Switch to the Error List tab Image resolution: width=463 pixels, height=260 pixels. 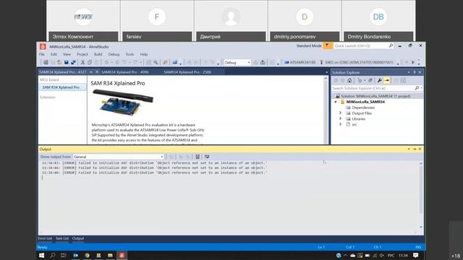point(45,238)
